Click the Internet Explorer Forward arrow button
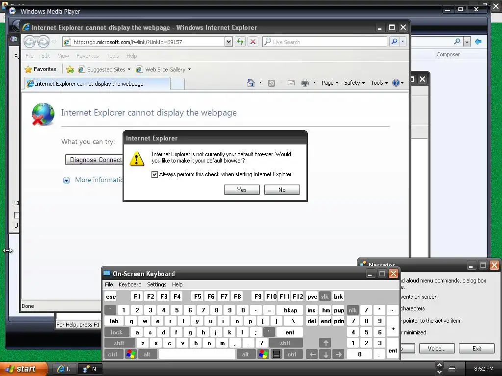Image resolution: width=502 pixels, height=376 pixels. click(43, 42)
